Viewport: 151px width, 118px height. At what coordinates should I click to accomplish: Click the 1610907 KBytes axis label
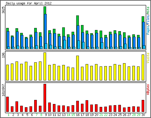click(4, 90)
